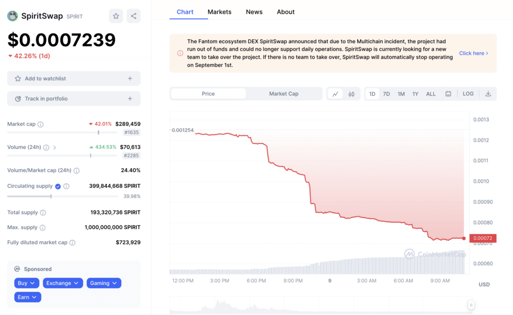Open the Markets tab

(219, 12)
